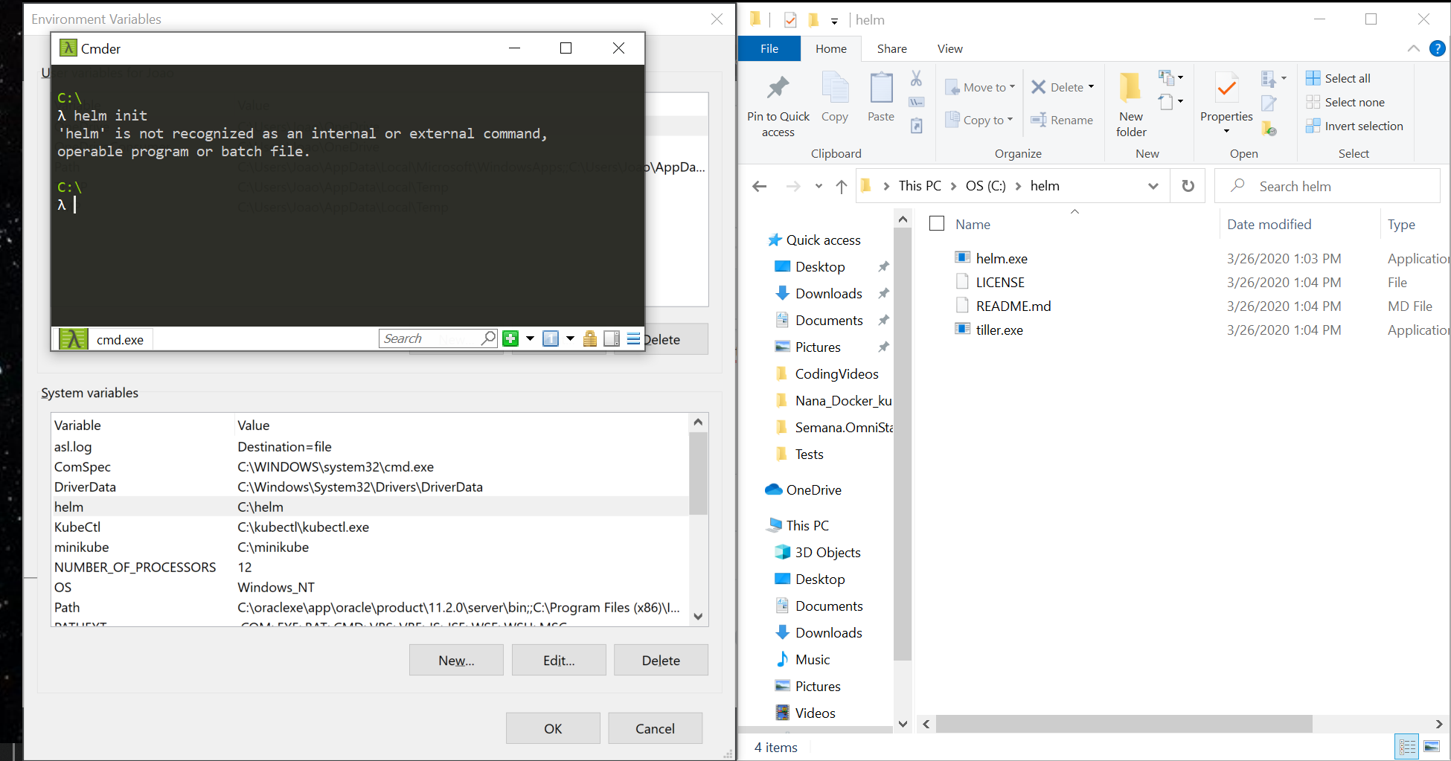
Task: Switch to the Share ribbon tab
Action: [891, 48]
